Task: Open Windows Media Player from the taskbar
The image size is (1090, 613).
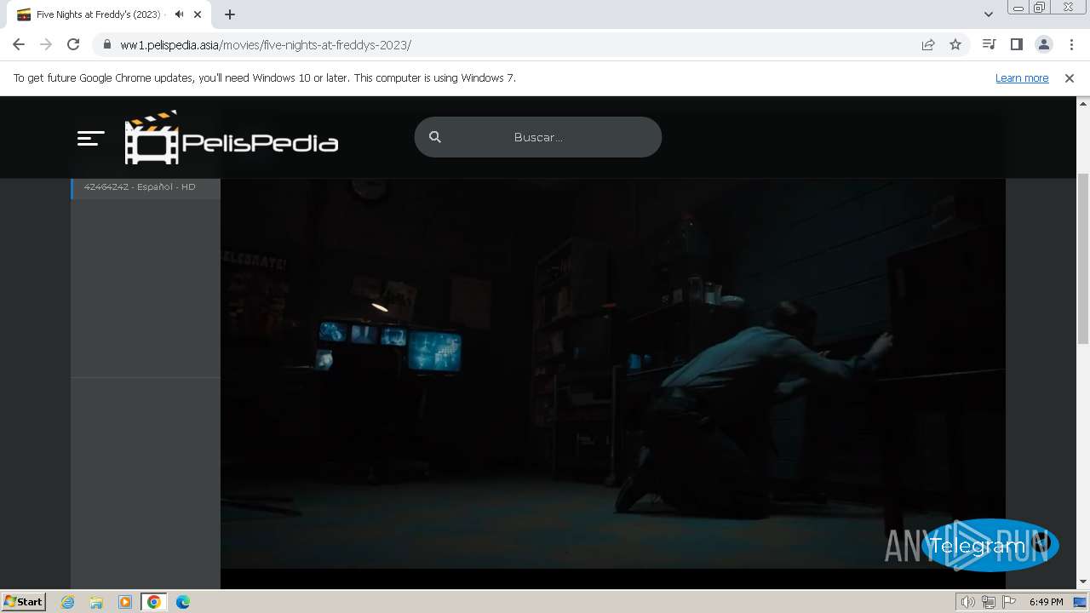Action: pyautogui.click(x=125, y=602)
